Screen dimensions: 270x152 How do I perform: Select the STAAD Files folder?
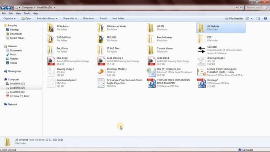tap(108, 50)
